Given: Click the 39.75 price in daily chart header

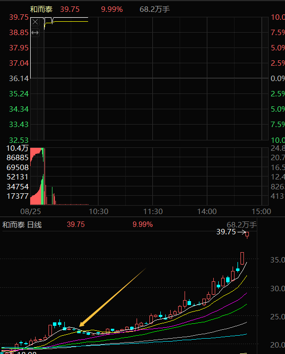Looking at the screenshot, I should coord(76,224).
